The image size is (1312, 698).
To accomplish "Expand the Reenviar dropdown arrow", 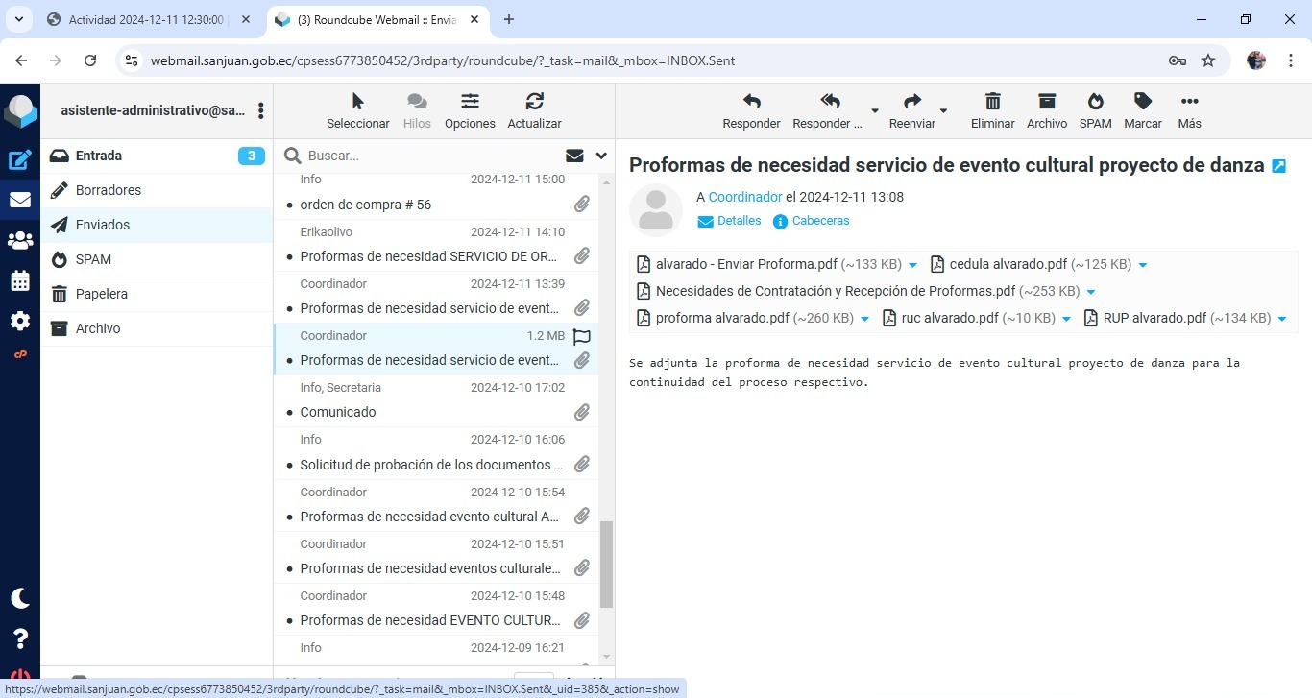I will 943,111.
